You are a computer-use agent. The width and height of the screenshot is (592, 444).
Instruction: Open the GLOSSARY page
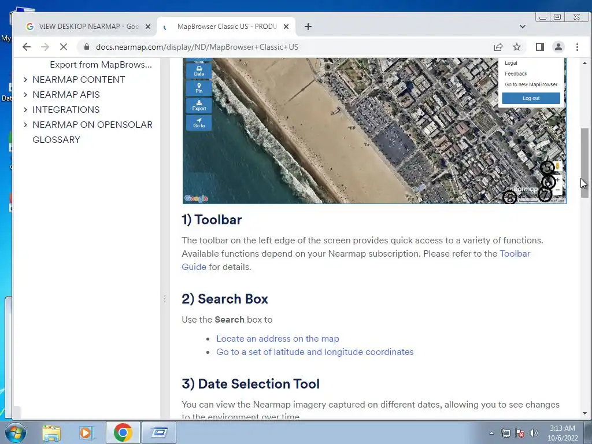(56, 140)
